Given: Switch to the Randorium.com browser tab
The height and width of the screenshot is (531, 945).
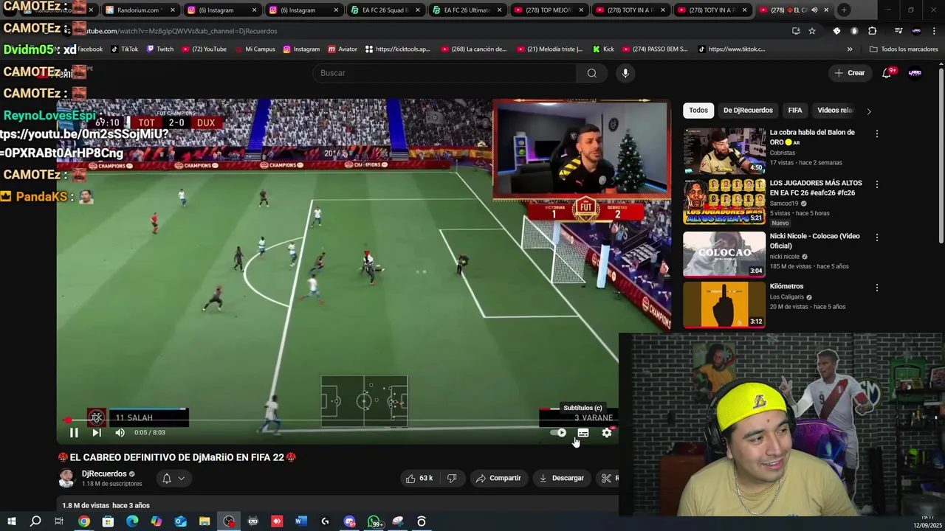Looking at the screenshot, I should 139,10.
